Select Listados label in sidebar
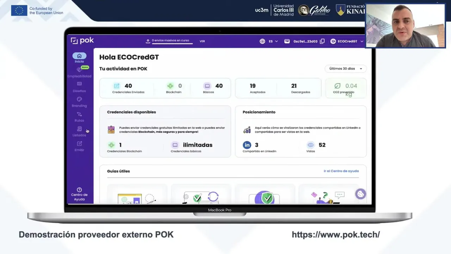Screen dimensions: 451x254 click(79, 135)
